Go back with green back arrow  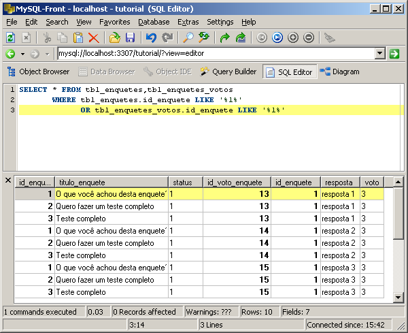click(x=10, y=54)
